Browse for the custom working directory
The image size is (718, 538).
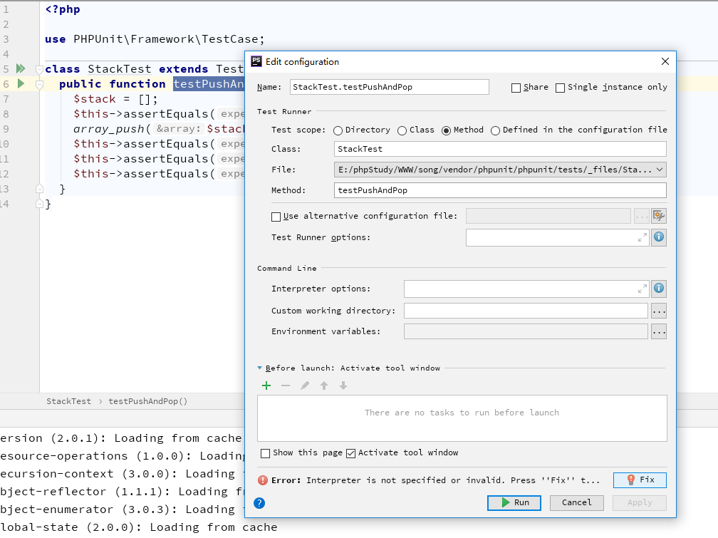click(x=658, y=311)
